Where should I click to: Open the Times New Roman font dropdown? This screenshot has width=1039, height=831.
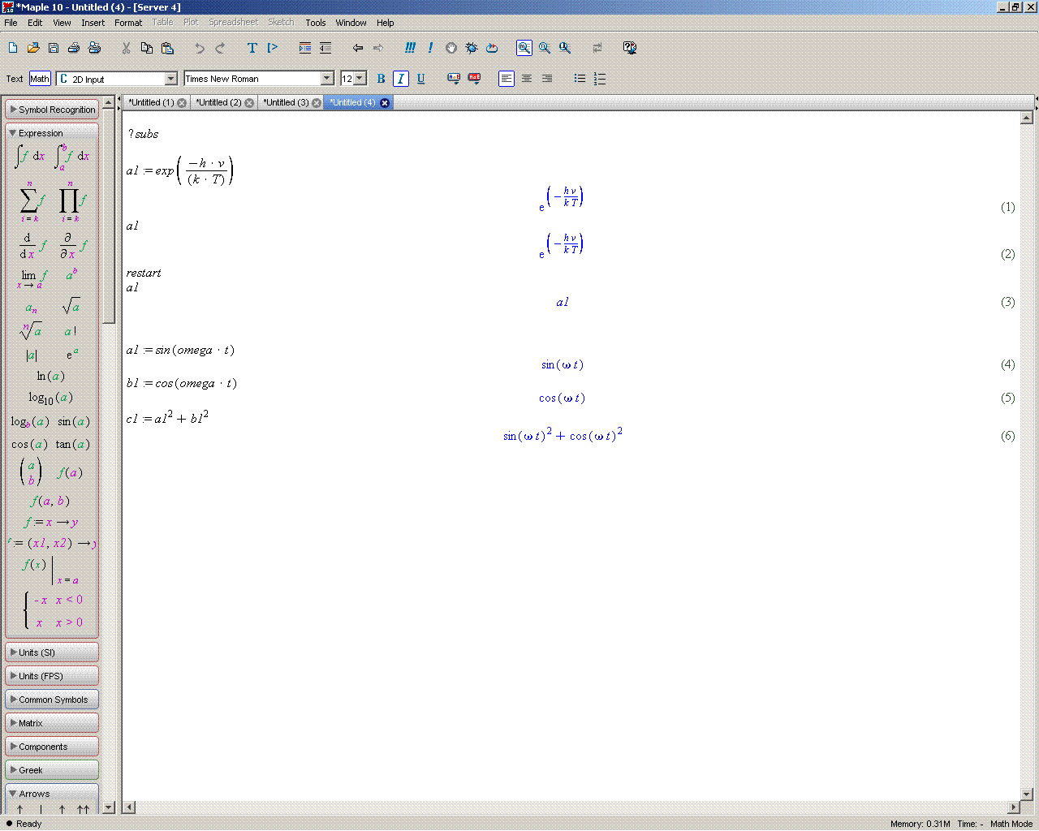[327, 79]
